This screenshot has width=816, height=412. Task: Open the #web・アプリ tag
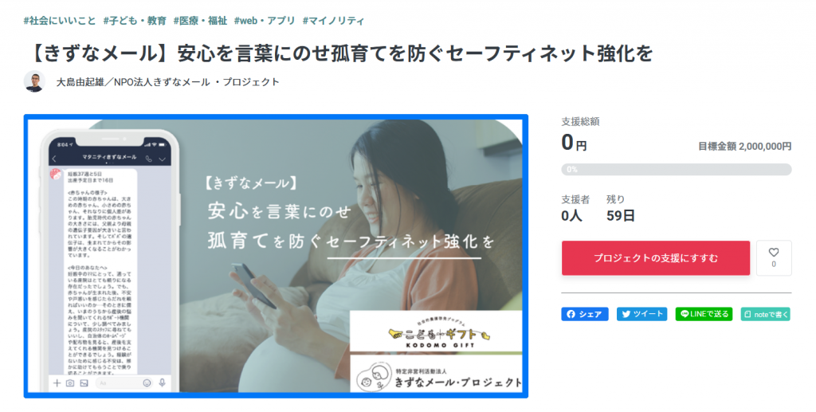[265, 21]
